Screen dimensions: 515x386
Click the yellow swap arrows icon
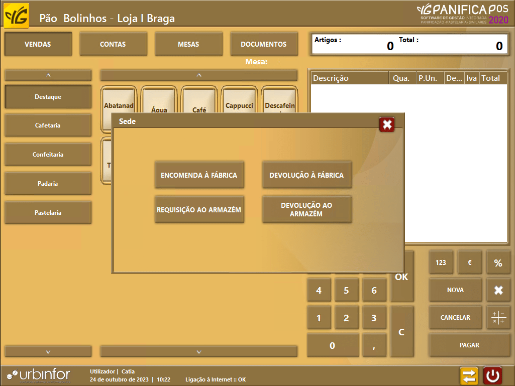point(469,375)
